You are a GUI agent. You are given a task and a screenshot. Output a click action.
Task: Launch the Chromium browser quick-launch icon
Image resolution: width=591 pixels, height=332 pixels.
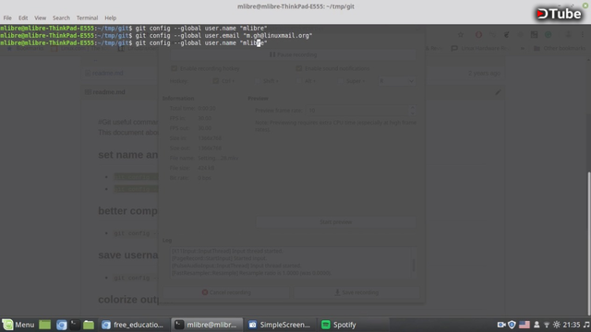tap(62, 325)
